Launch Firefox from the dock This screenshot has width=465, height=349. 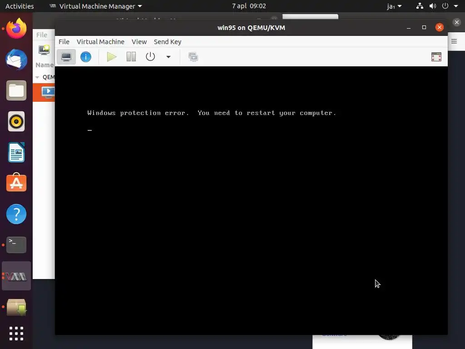(x=16, y=29)
